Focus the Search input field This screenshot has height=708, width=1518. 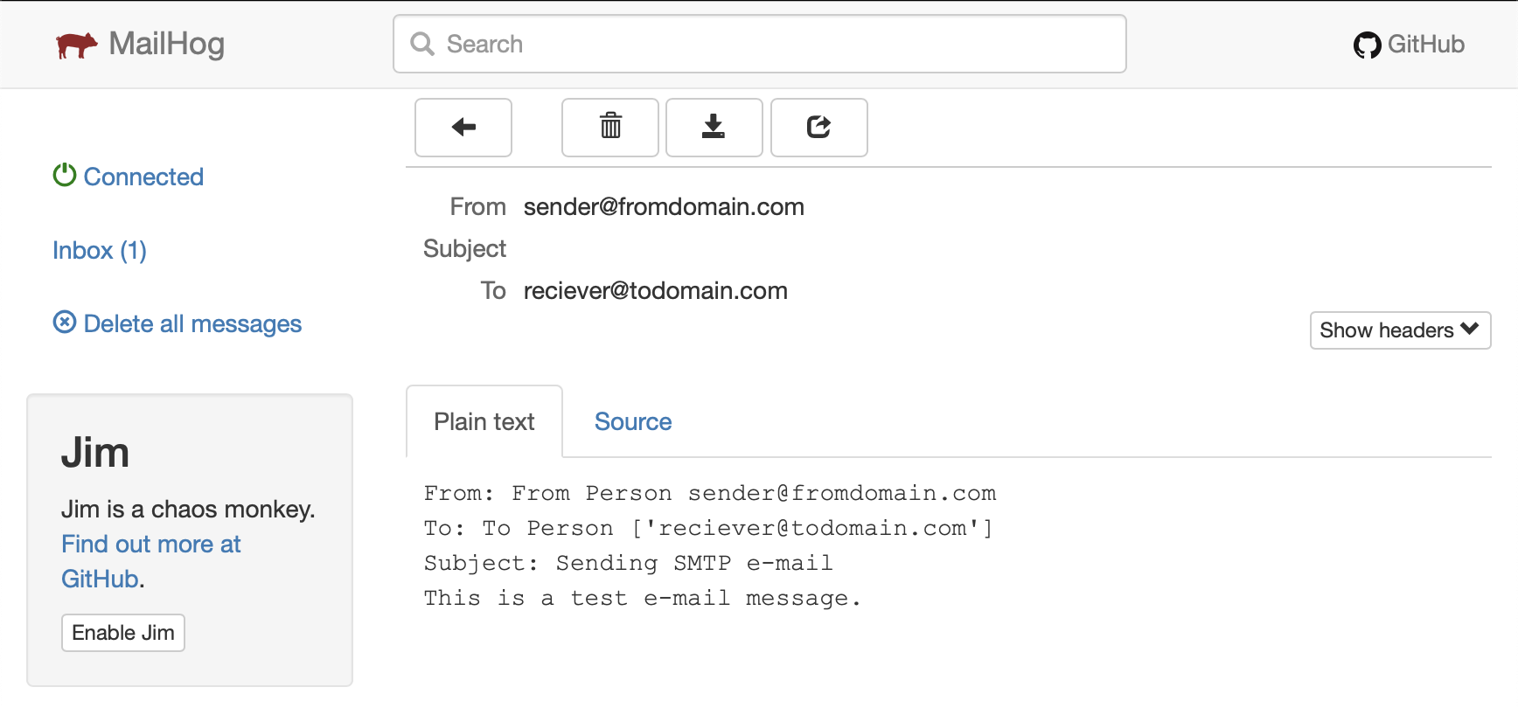[x=759, y=44]
